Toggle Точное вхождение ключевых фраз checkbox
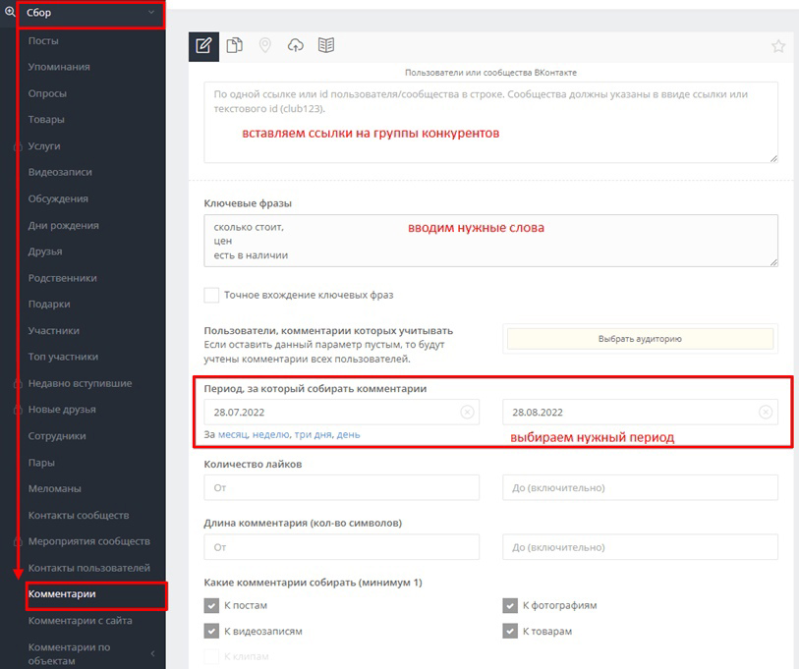Screen dimensions: 799x669 (211, 295)
